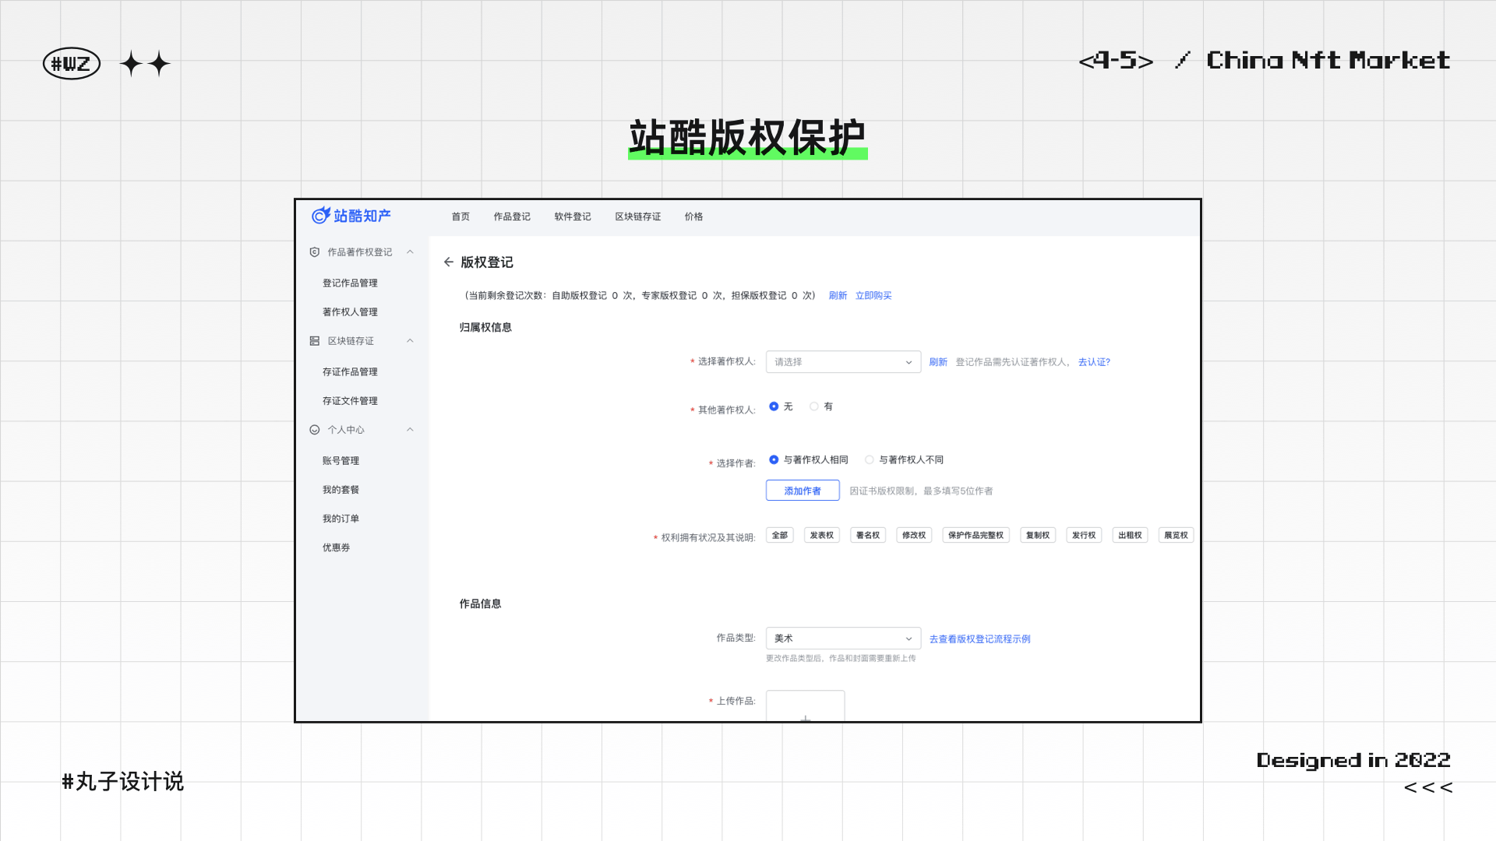Click the smiley icon beside 个人中心
Screen dimensions: 1496x841
(x=315, y=430)
